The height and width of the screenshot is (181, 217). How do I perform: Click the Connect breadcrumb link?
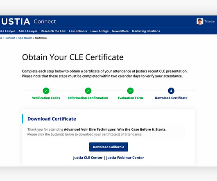pyautogui.click(x=10, y=38)
